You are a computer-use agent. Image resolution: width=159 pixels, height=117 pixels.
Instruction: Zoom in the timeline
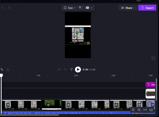pos(139,110)
